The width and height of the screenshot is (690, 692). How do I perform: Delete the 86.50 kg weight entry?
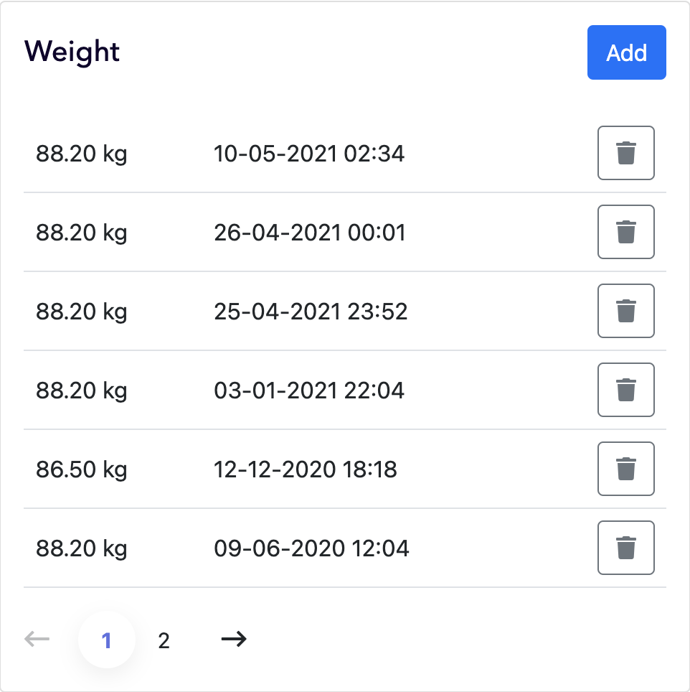coord(625,469)
